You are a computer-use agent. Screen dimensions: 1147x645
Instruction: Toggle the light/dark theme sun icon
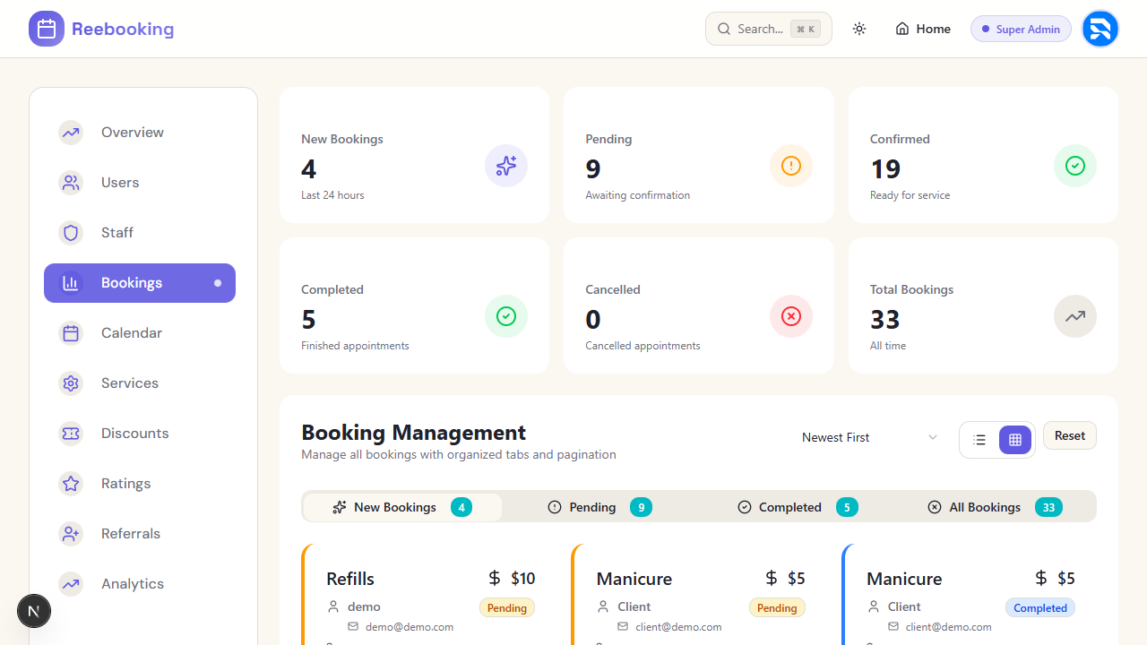pos(859,29)
